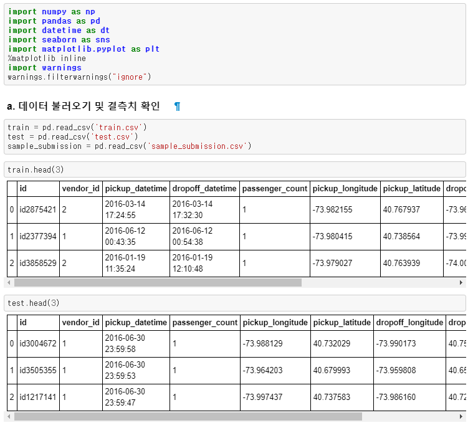The image size is (473, 428).
Task: Click the pilcrow anchor link beside the heading
Action: 177,106
